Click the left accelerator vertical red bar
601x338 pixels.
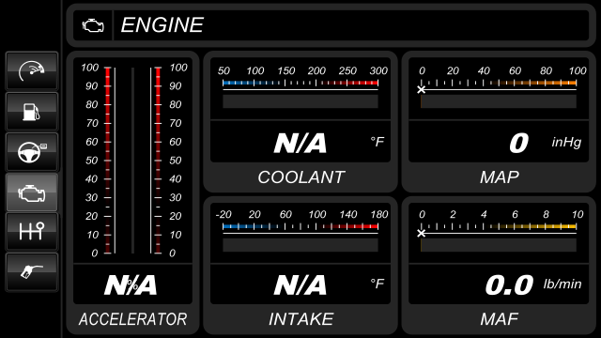pyautogui.click(x=108, y=161)
